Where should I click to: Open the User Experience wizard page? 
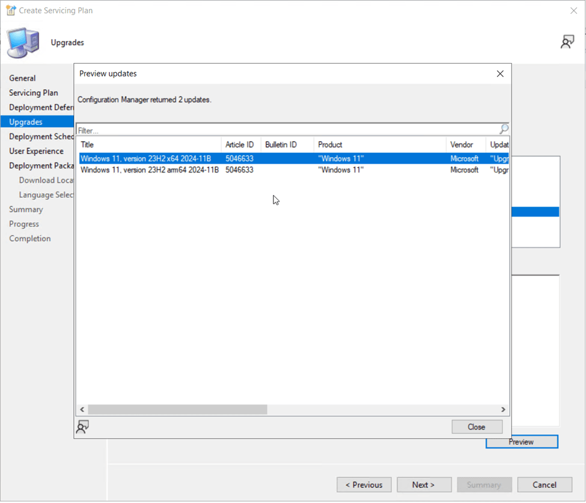click(36, 151)
